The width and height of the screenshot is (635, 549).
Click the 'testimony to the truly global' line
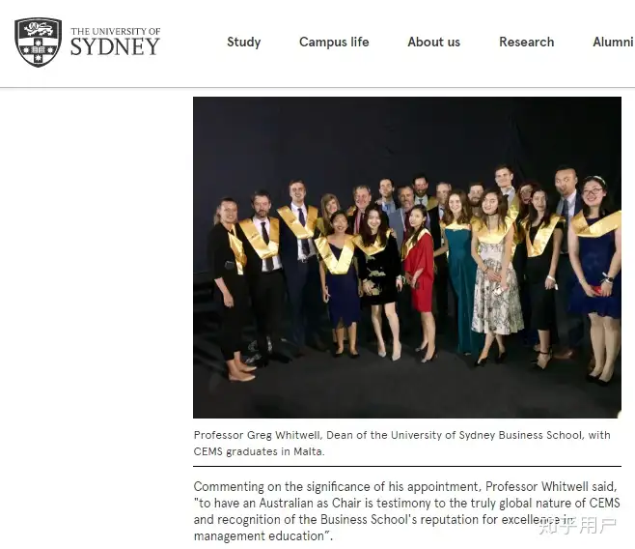(406, 504)
